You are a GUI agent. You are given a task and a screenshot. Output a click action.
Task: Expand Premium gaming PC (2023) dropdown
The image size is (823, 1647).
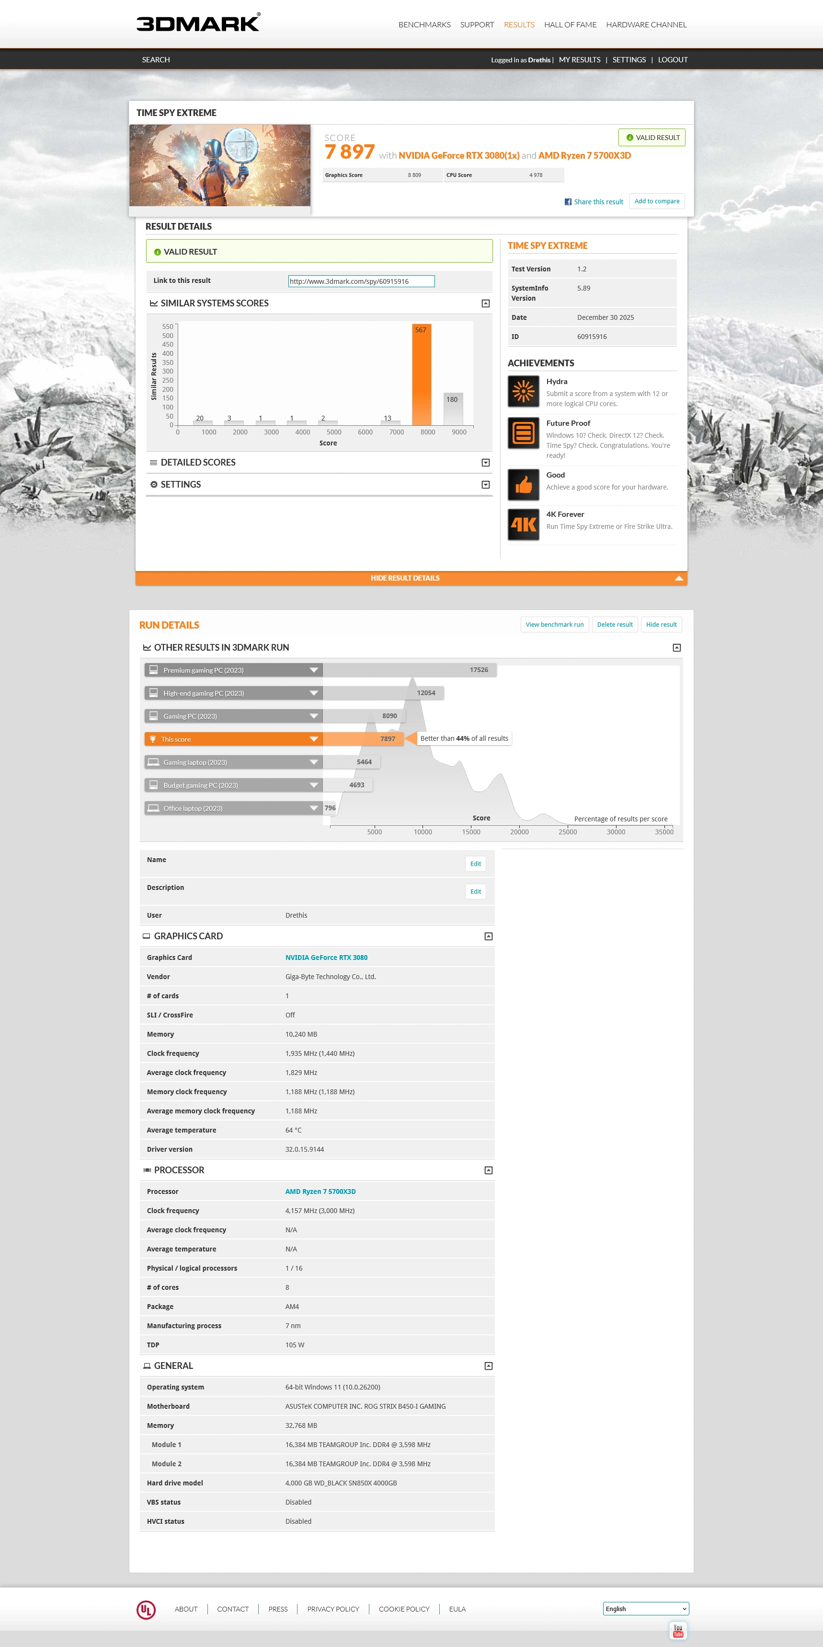coord(314,670)
